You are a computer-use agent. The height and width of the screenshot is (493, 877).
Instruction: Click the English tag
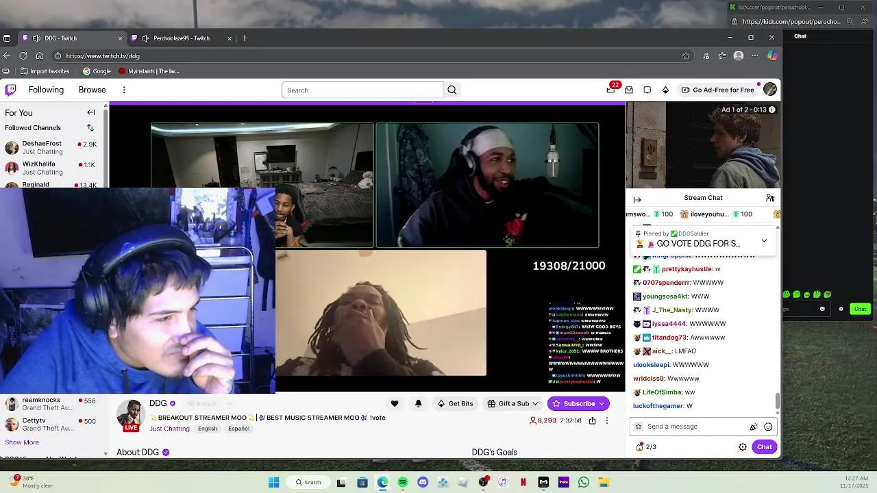(x=208, y=429)
